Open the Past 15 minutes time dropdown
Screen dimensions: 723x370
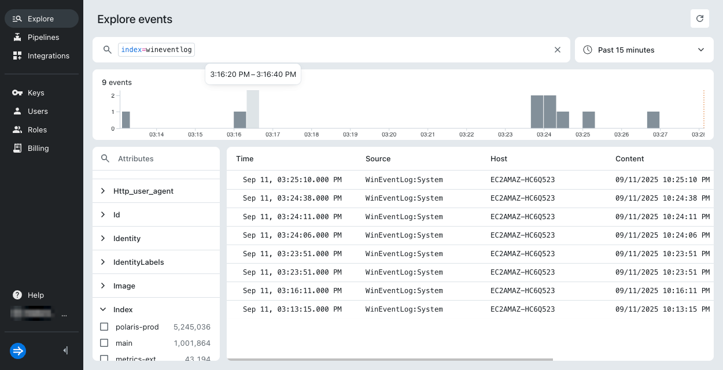tap(644, 50)
